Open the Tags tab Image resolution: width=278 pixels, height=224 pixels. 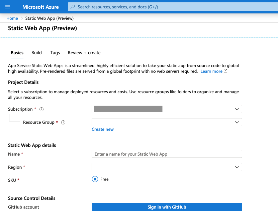click(x=55, y=53)
